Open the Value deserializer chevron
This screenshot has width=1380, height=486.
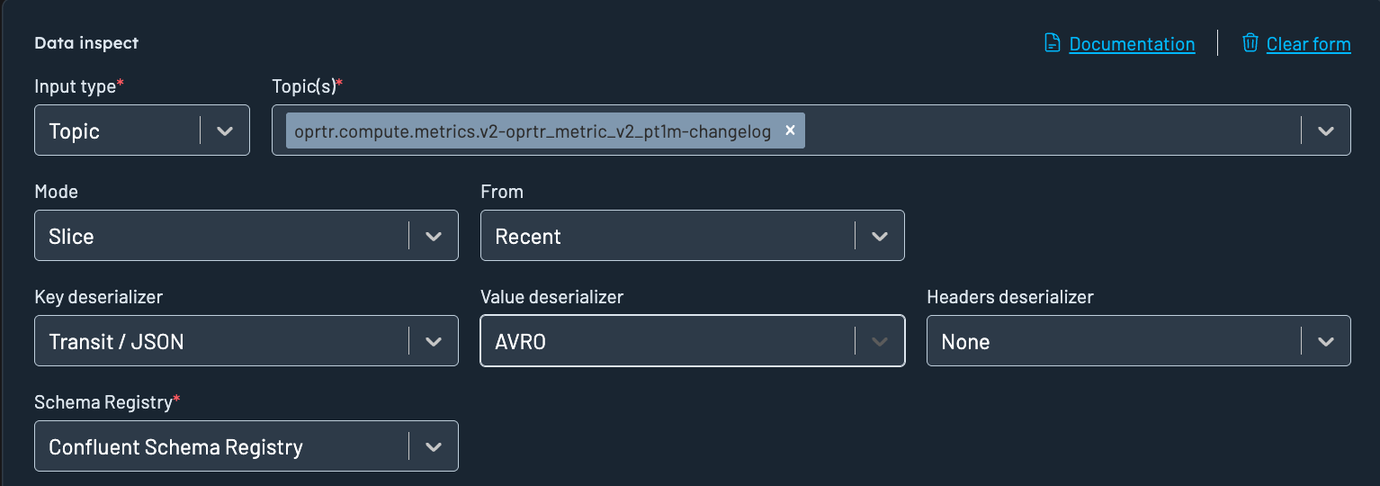880,342
